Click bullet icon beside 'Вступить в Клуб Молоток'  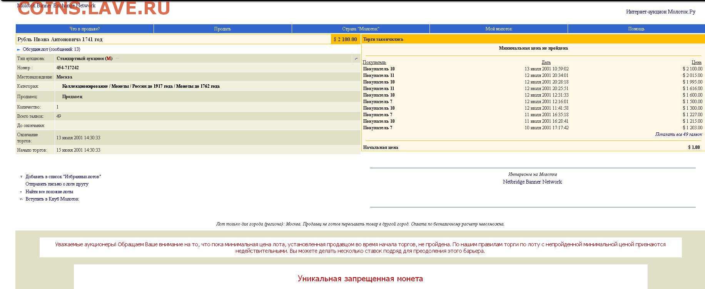coord(21,199)
